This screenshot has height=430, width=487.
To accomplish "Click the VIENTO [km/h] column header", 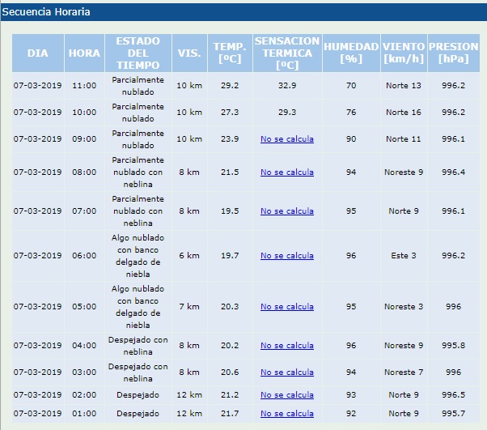I will (x=404, y=53).
